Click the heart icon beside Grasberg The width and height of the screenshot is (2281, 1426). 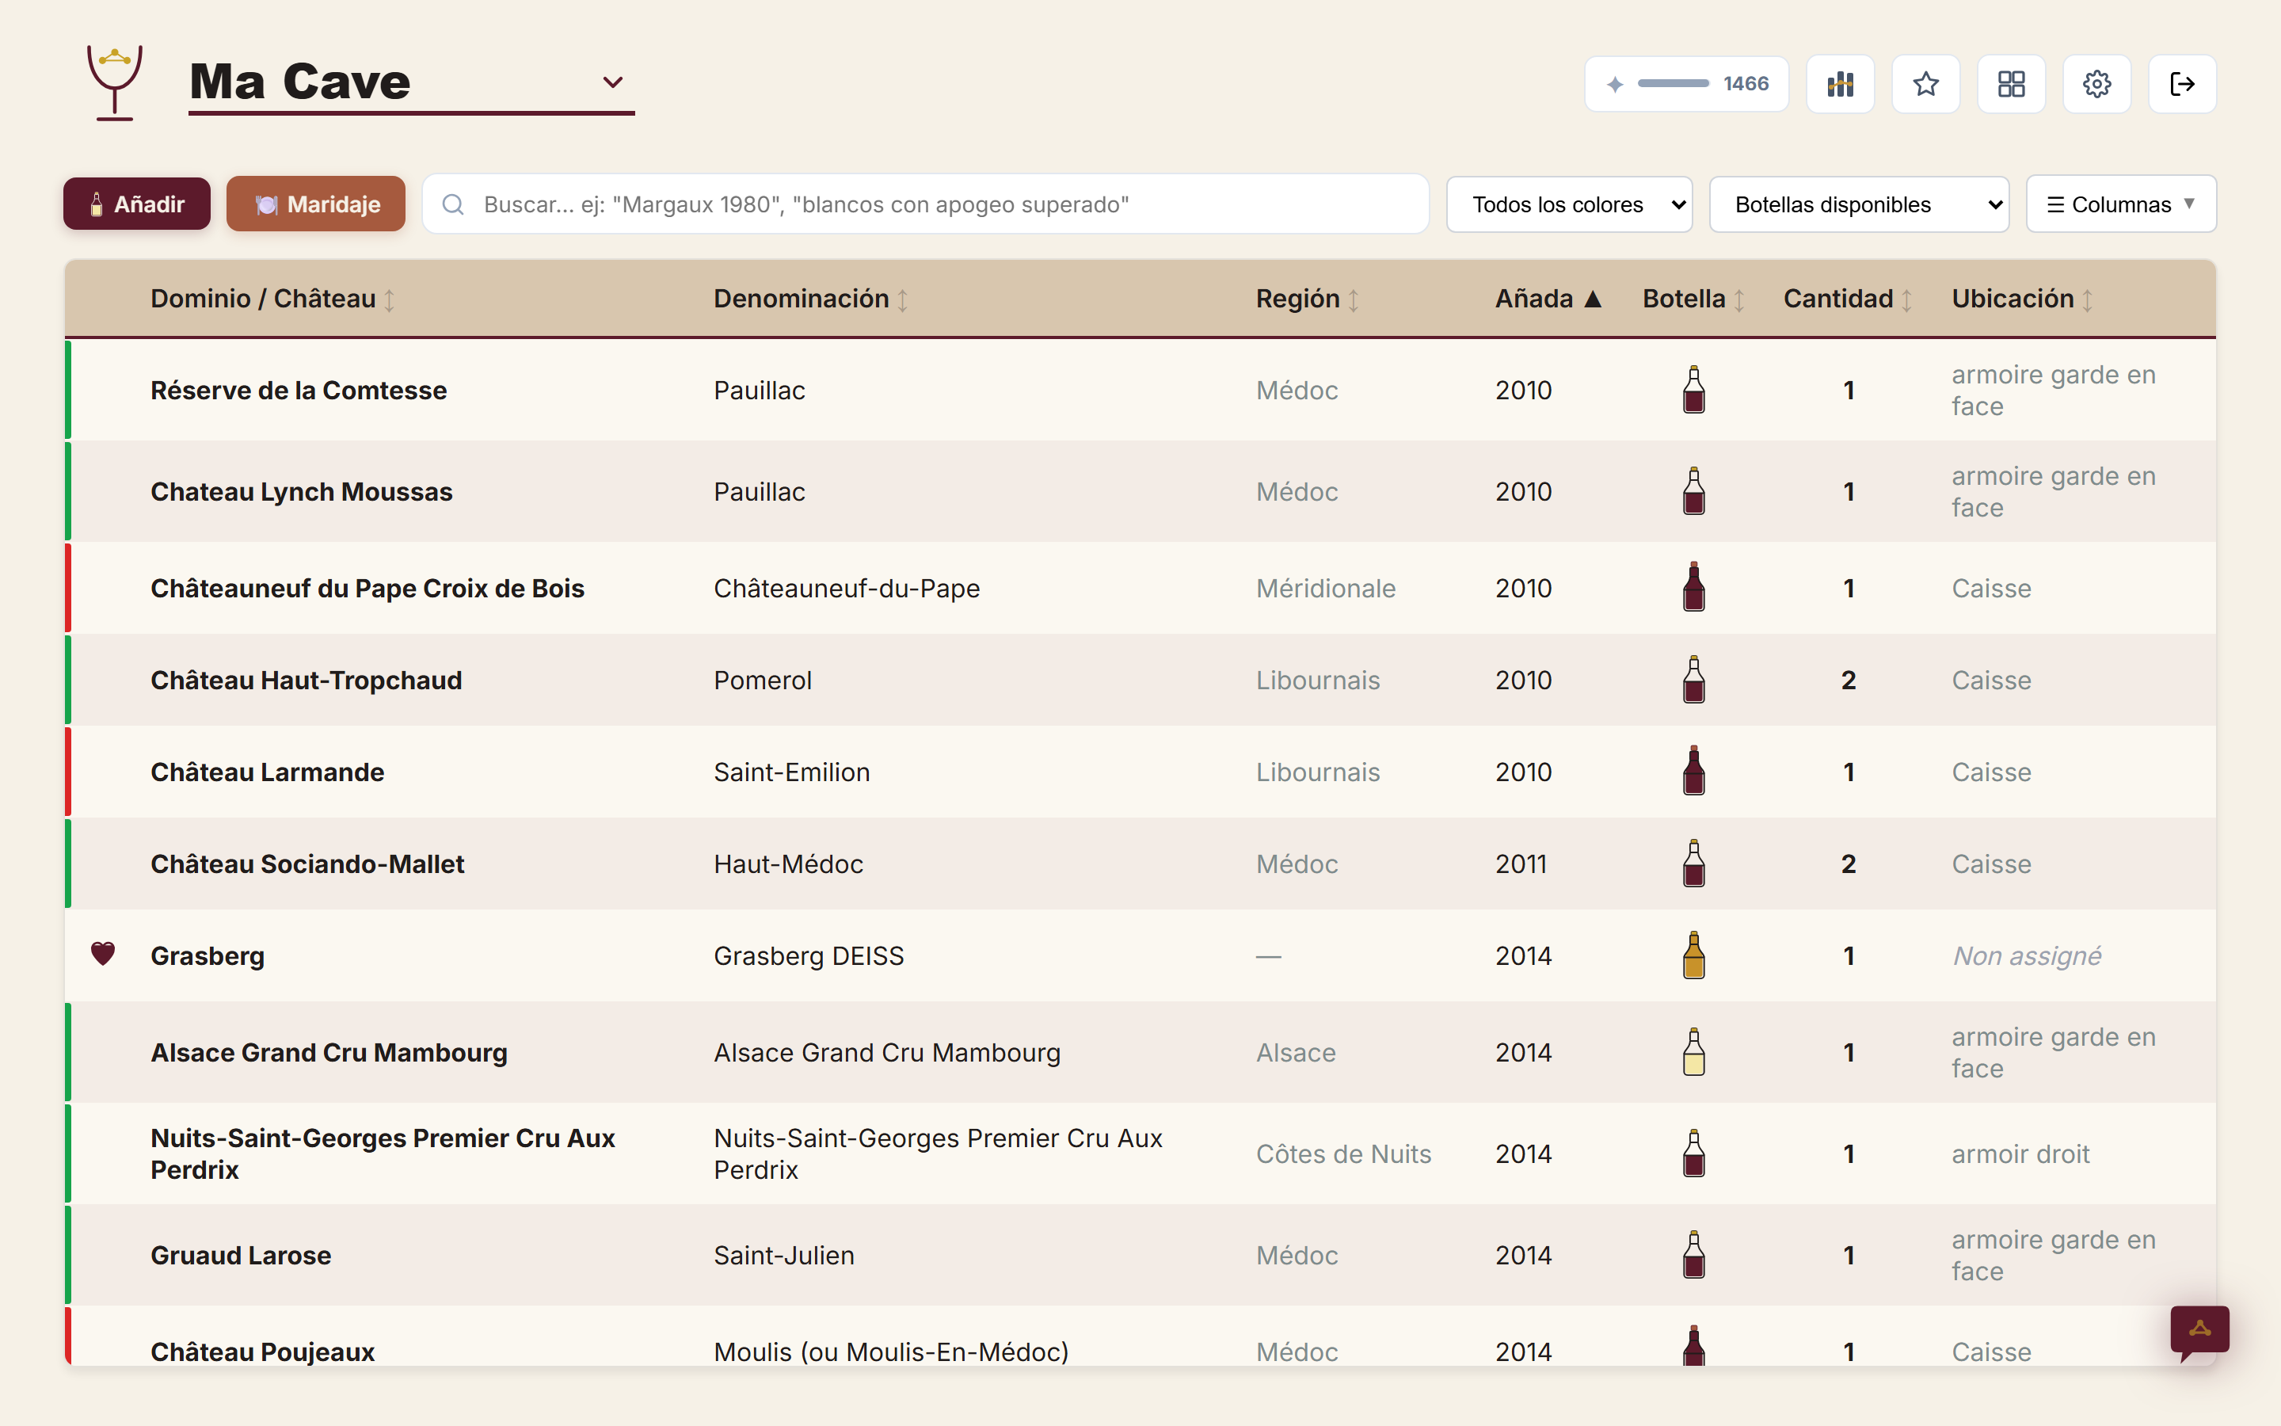point(103,954)
